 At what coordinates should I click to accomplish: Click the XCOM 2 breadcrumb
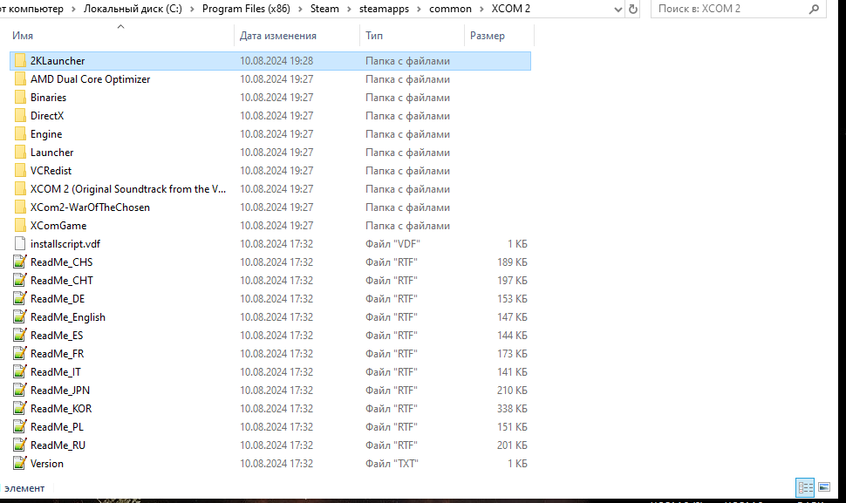click(511, 10)
